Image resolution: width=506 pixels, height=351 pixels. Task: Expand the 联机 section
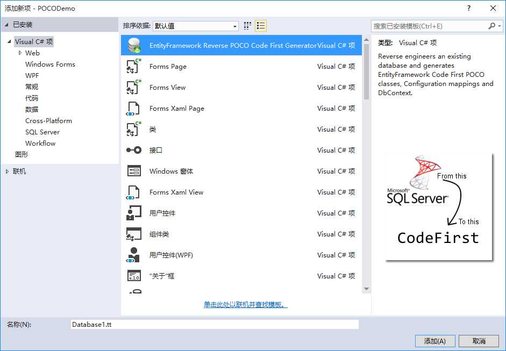[x=7, y=171]
